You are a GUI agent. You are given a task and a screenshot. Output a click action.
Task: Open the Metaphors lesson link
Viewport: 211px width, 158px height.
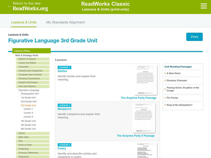pos(64,109)
